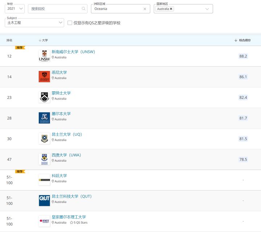Click the score 81.7
261x232 pixels.
(x=243, y=118)
